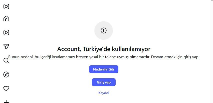Screen dimensions: 213x103
Task: Open the Reels video icon
Action: [x=6, y=32]
